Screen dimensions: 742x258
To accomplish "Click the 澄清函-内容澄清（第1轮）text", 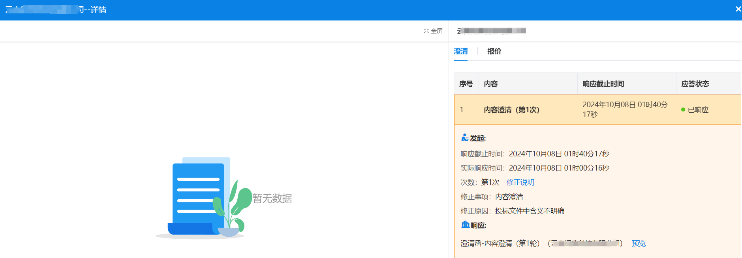I will coord(500,243).
